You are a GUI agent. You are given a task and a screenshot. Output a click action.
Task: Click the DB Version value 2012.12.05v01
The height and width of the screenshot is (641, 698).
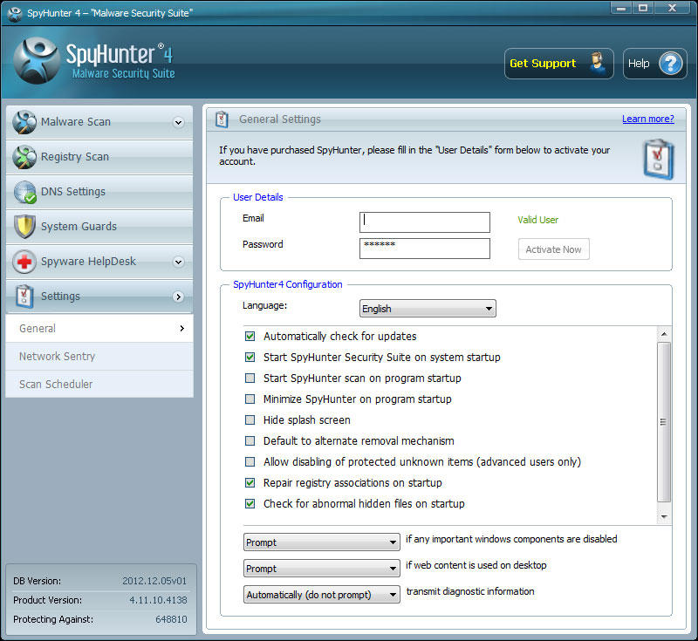point(154,581)
